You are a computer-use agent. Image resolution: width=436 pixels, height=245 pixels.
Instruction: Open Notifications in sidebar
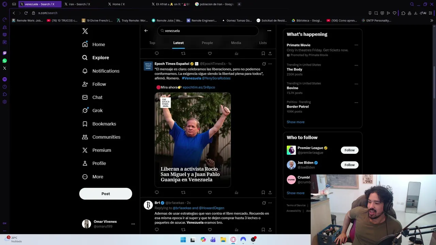tap(101, 71)
